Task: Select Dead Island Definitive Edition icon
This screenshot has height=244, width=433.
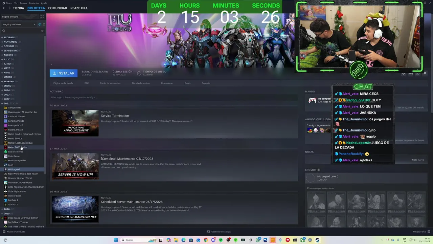Action: tap(5, 218)
